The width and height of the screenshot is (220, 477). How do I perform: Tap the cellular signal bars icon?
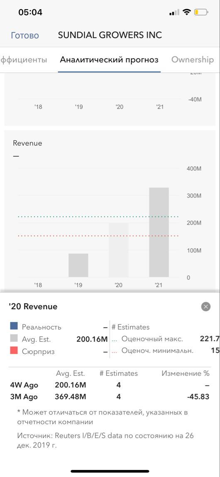(174, 12)
